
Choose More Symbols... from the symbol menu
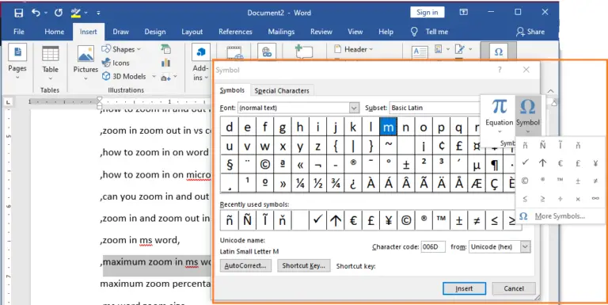click(560, 216)
